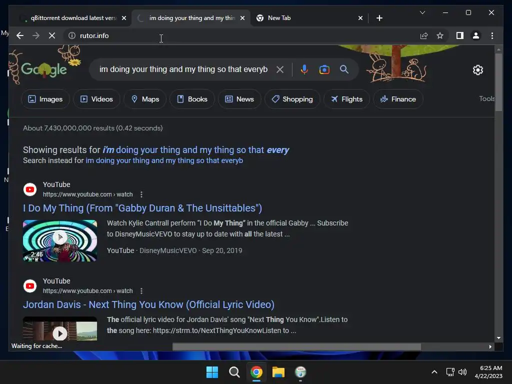The height and width of the screenshot is (384, 512).
Task: Open Windows taskbar search
Action: click(234, 372)
